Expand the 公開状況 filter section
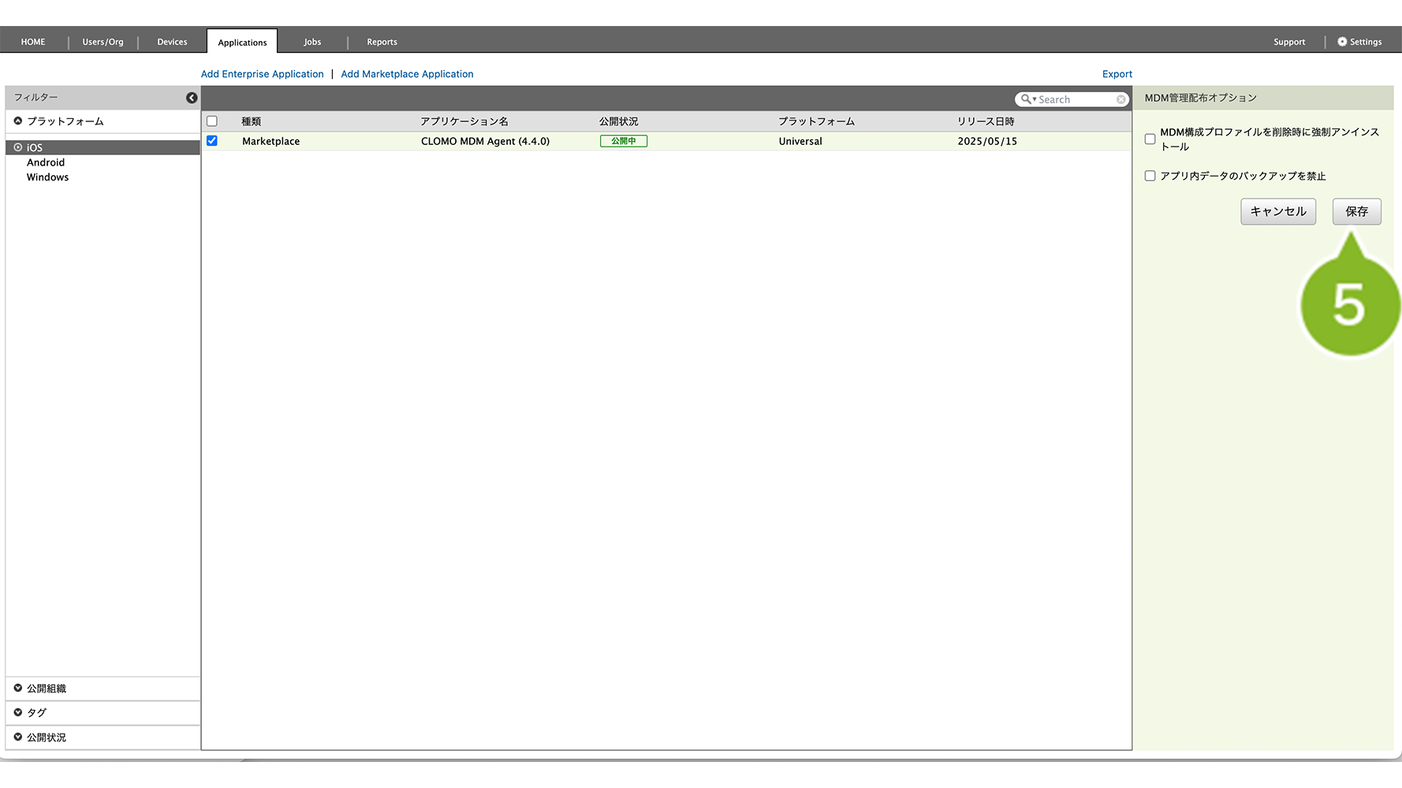Image resolution: width=1402 pixels, height=788 pixels. [x=18, y=738]
